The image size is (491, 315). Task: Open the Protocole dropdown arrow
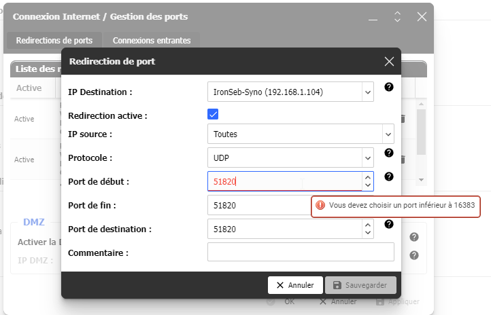(368, 158)
